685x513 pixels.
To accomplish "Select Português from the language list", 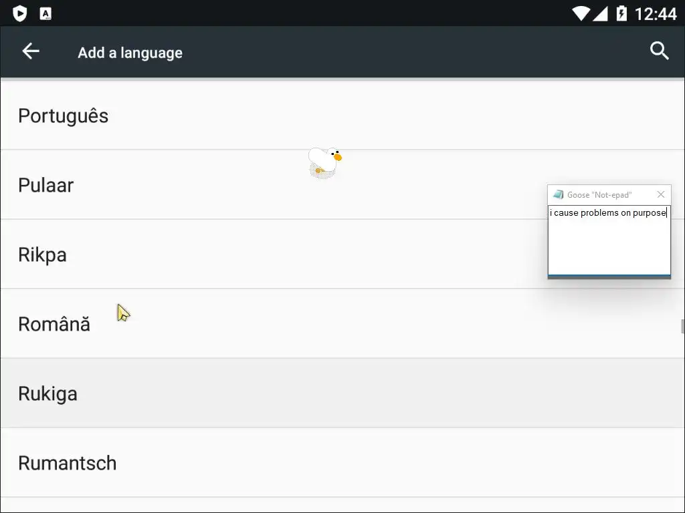I will click(x=342, y=116).
